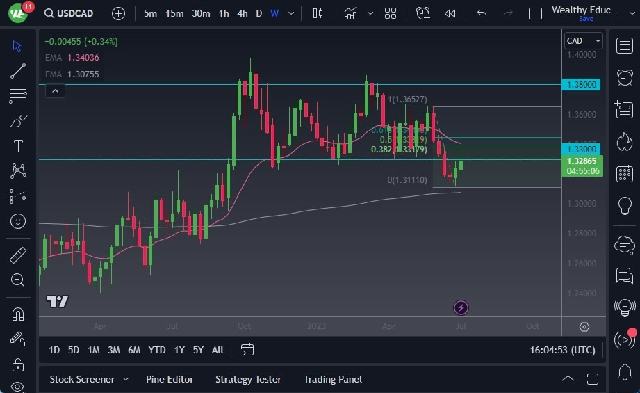Open the private chat messages panel

[x=625, y=275]
